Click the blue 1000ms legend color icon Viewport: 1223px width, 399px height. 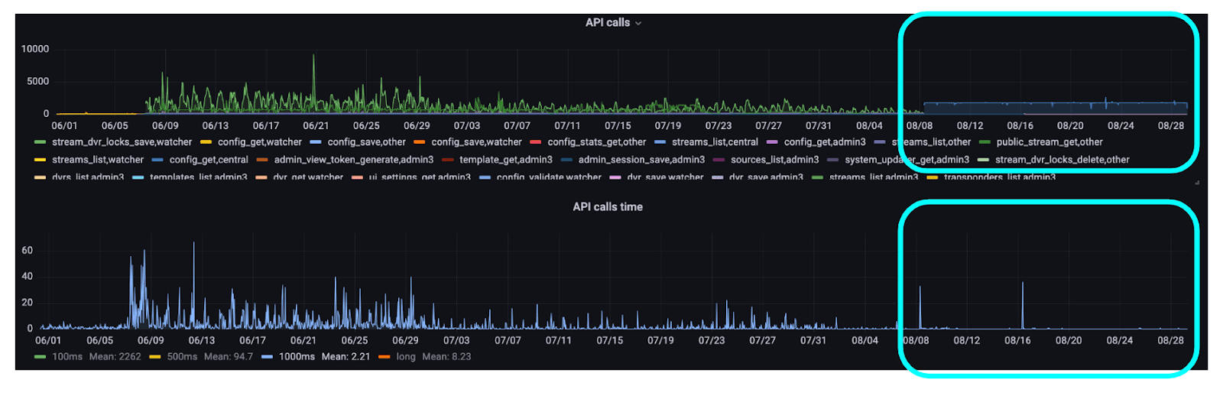pyautogui.click(x=267, y=357)
